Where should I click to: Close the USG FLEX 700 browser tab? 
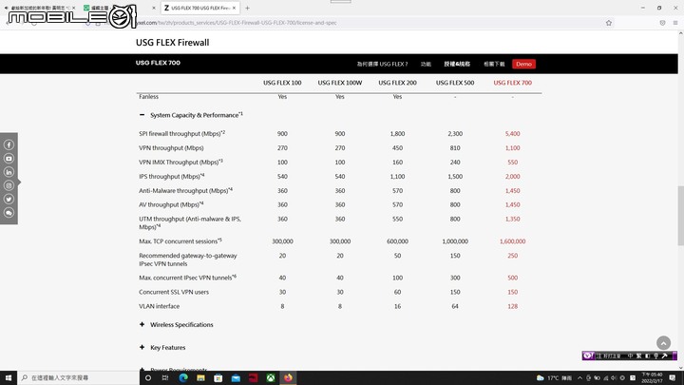tap(235, 8)
